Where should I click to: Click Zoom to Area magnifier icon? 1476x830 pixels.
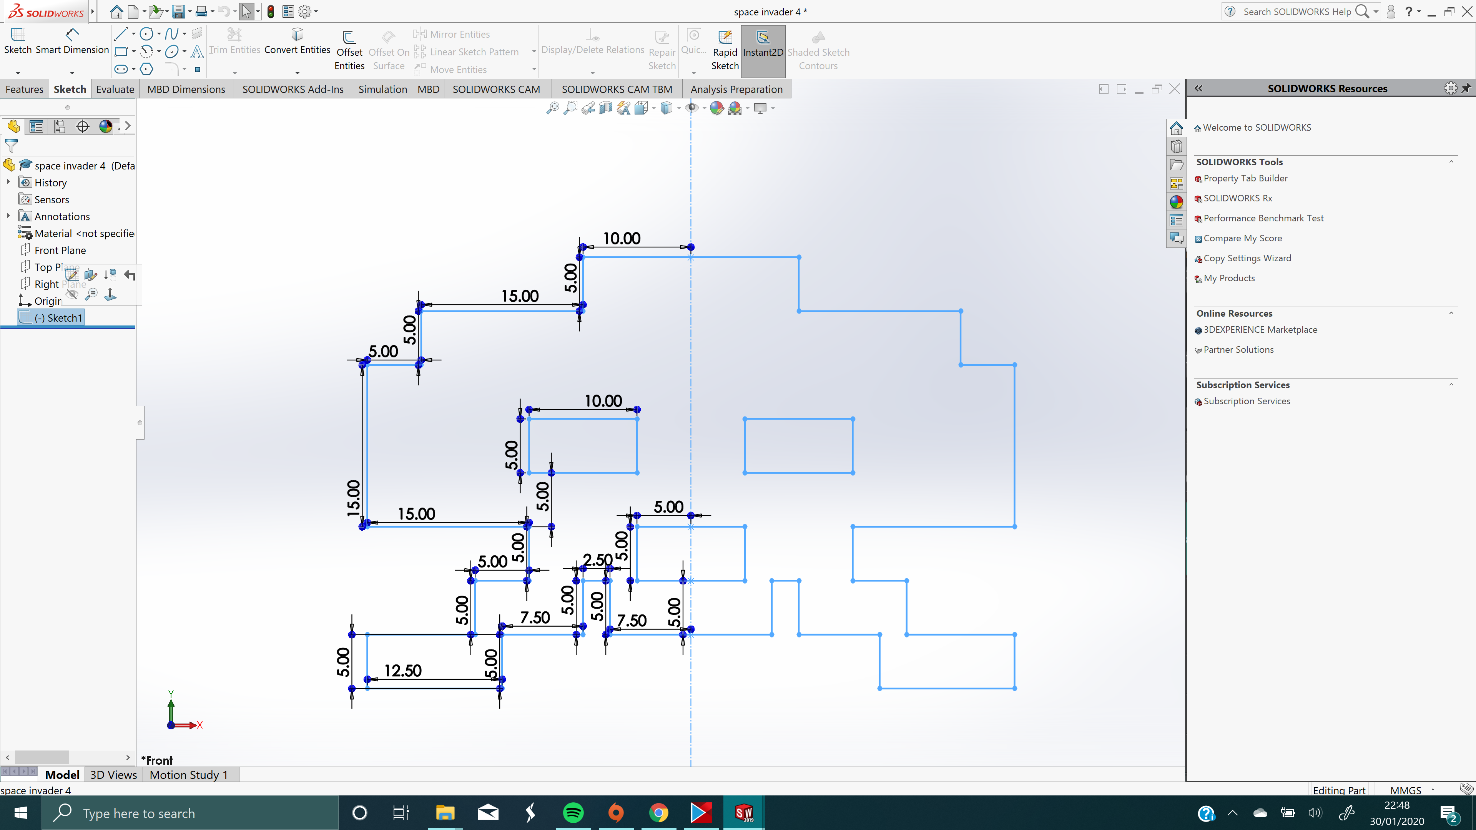click(x=570, y=108)
